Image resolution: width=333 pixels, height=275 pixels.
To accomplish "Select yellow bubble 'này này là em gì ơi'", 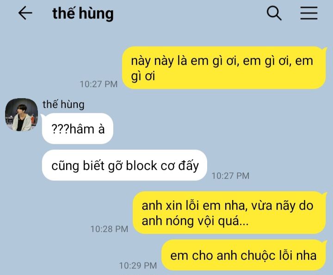I will coord(224,68).
